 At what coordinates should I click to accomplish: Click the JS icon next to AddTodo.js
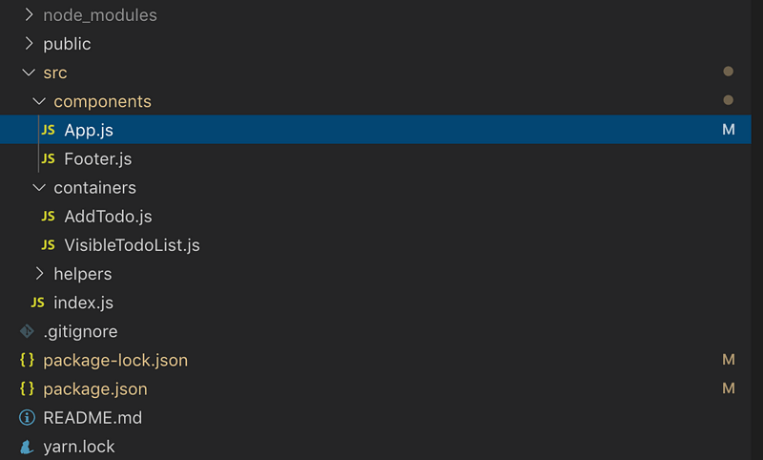pos(49,216)
